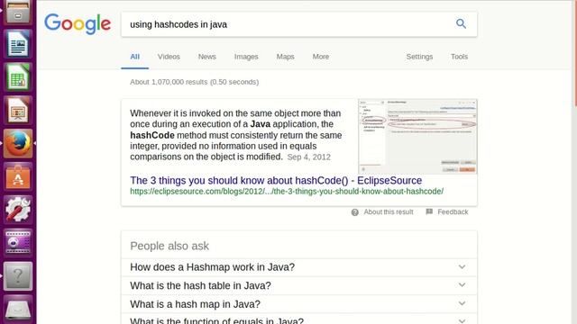Click the About this result question icon

(354, 212)
